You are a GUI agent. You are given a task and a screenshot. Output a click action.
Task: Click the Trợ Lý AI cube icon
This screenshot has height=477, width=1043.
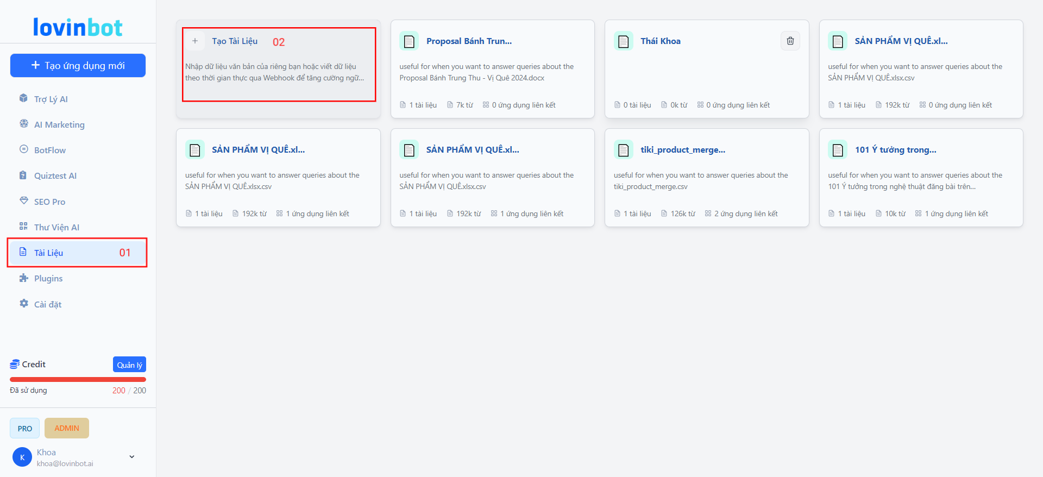23,98
